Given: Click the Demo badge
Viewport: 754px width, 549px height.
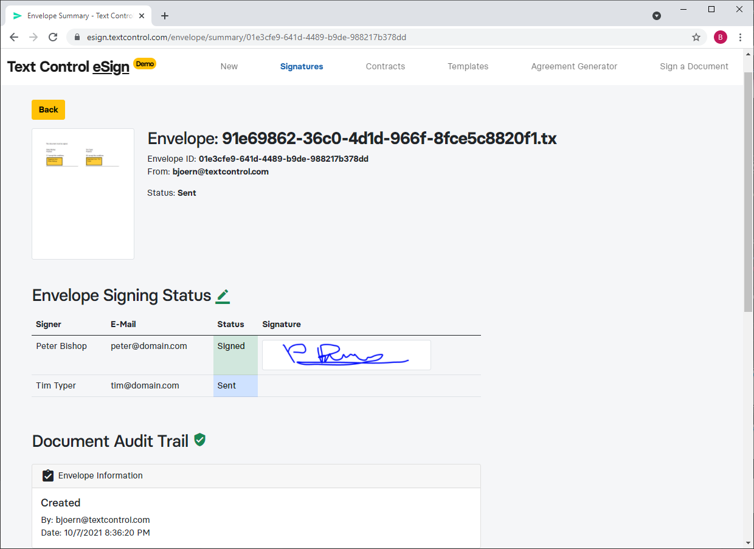Looking at the screenshot, I should [145, 63].
